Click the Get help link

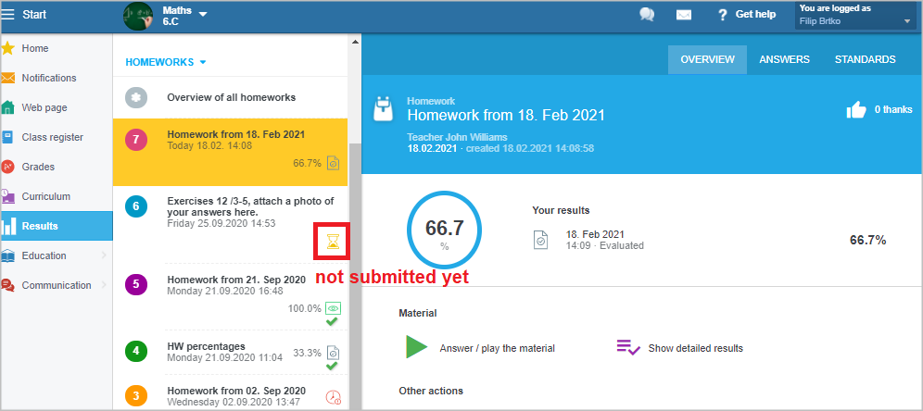tap(755, 14)
